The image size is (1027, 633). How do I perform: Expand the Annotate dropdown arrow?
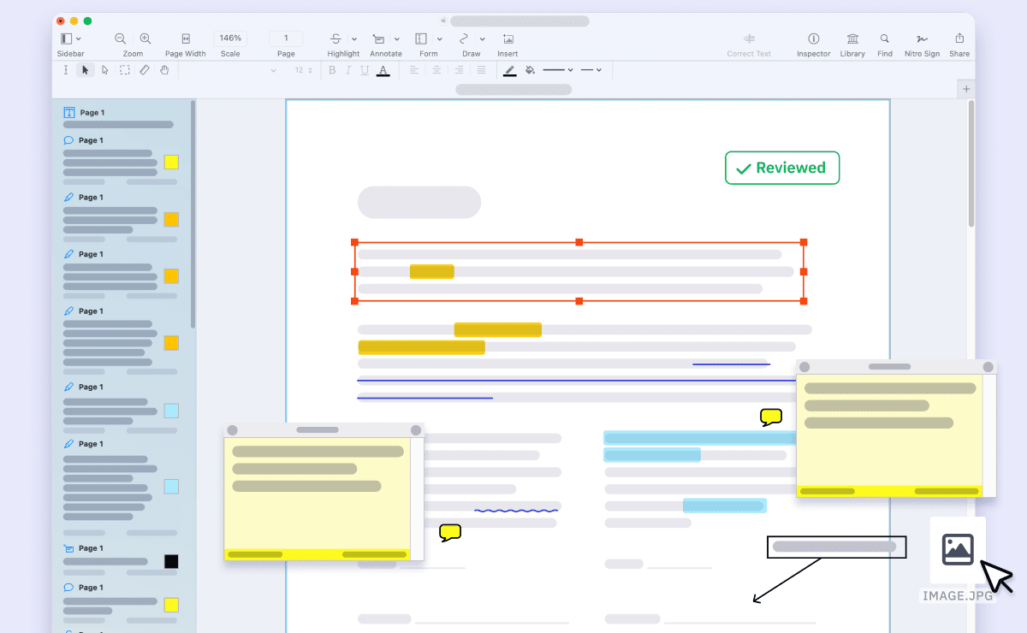tap(397, 38)
